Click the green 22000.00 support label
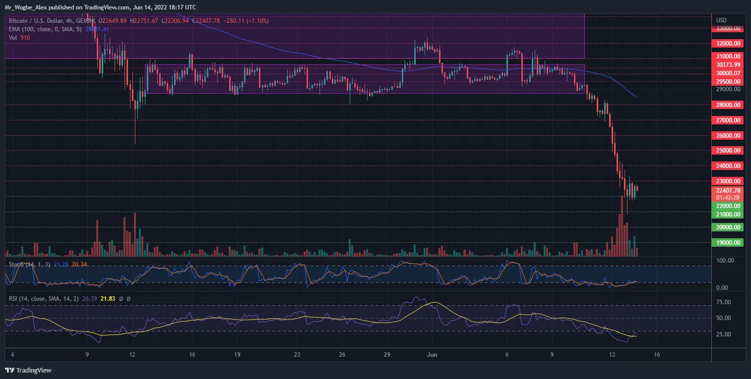This screenshot has width=751, height=379. pos(728,206)
